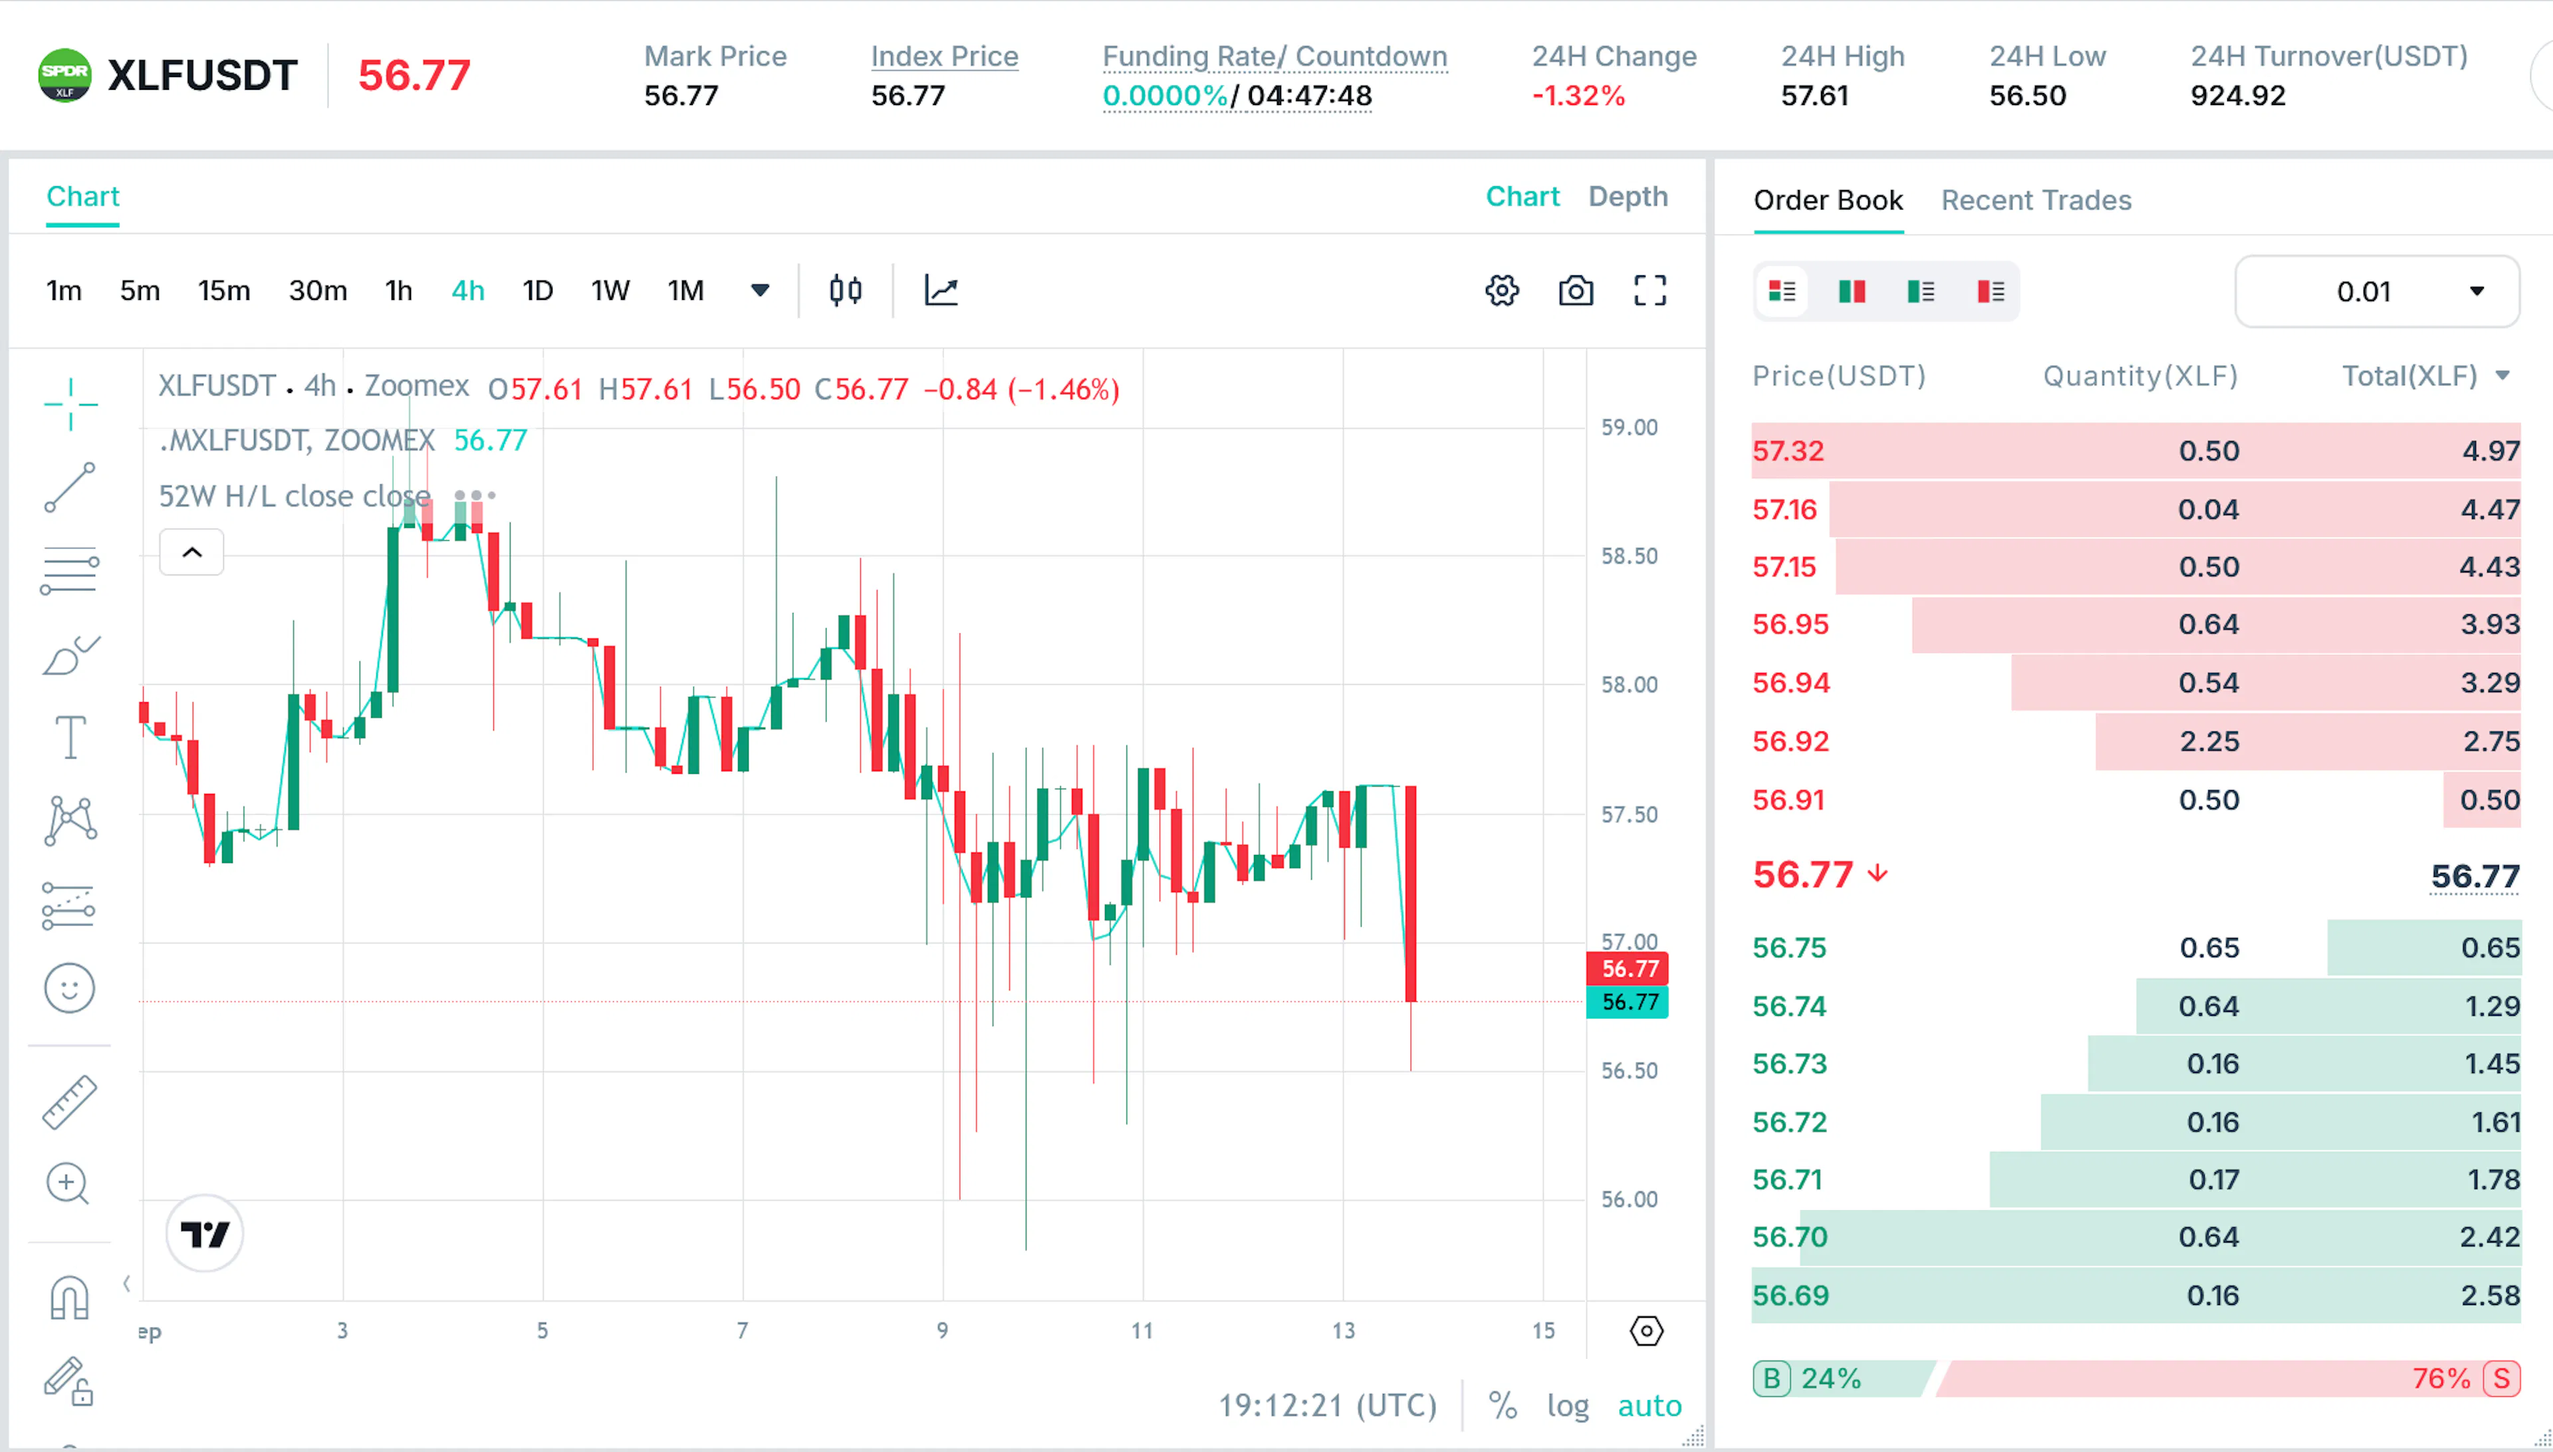Open the Depth chart view

click(1628, 197)
